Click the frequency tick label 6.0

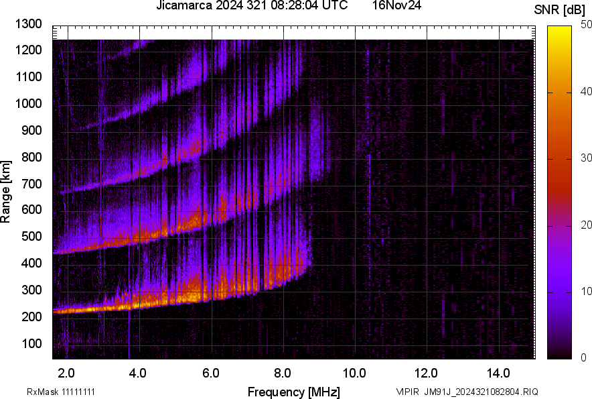click(211, 374)
